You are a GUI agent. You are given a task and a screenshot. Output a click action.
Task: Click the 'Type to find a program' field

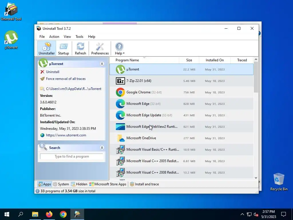point(72,156)
